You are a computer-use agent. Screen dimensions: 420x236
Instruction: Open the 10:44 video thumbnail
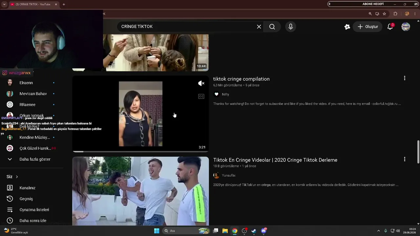click(156, 52)
